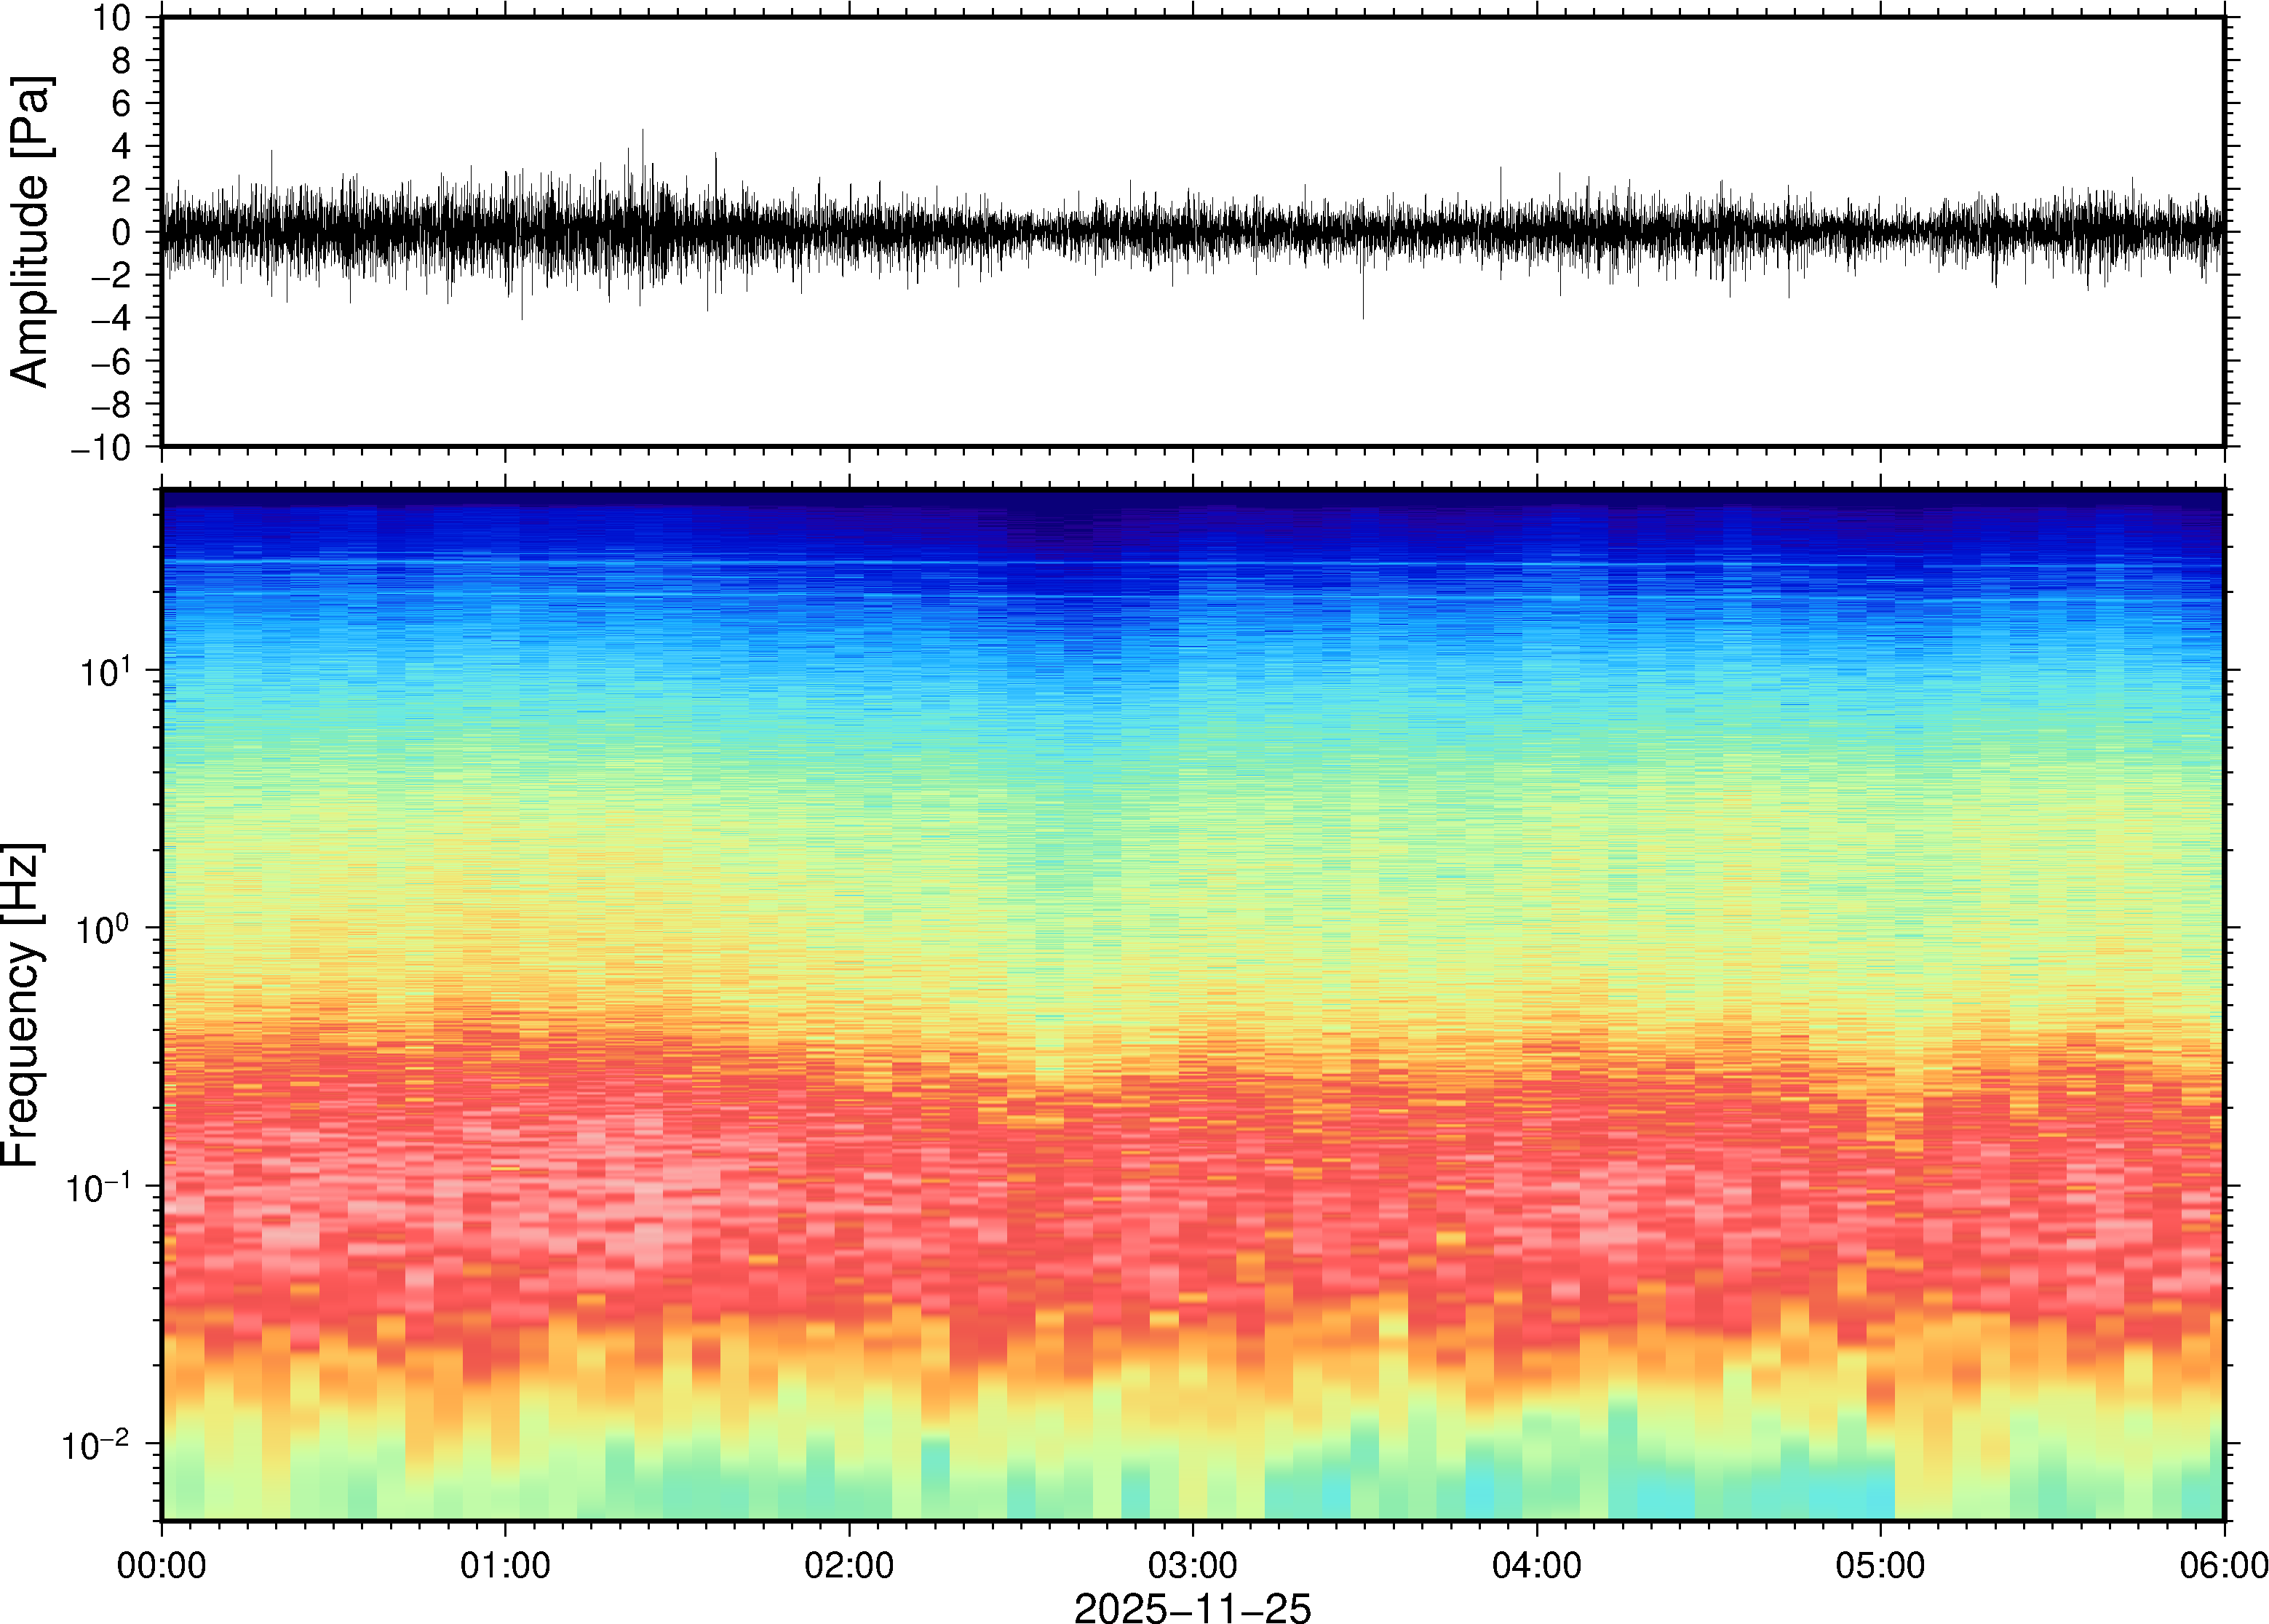
Task: Click the 03:00 time axis label
Action: click(x=1192, y=1564)
